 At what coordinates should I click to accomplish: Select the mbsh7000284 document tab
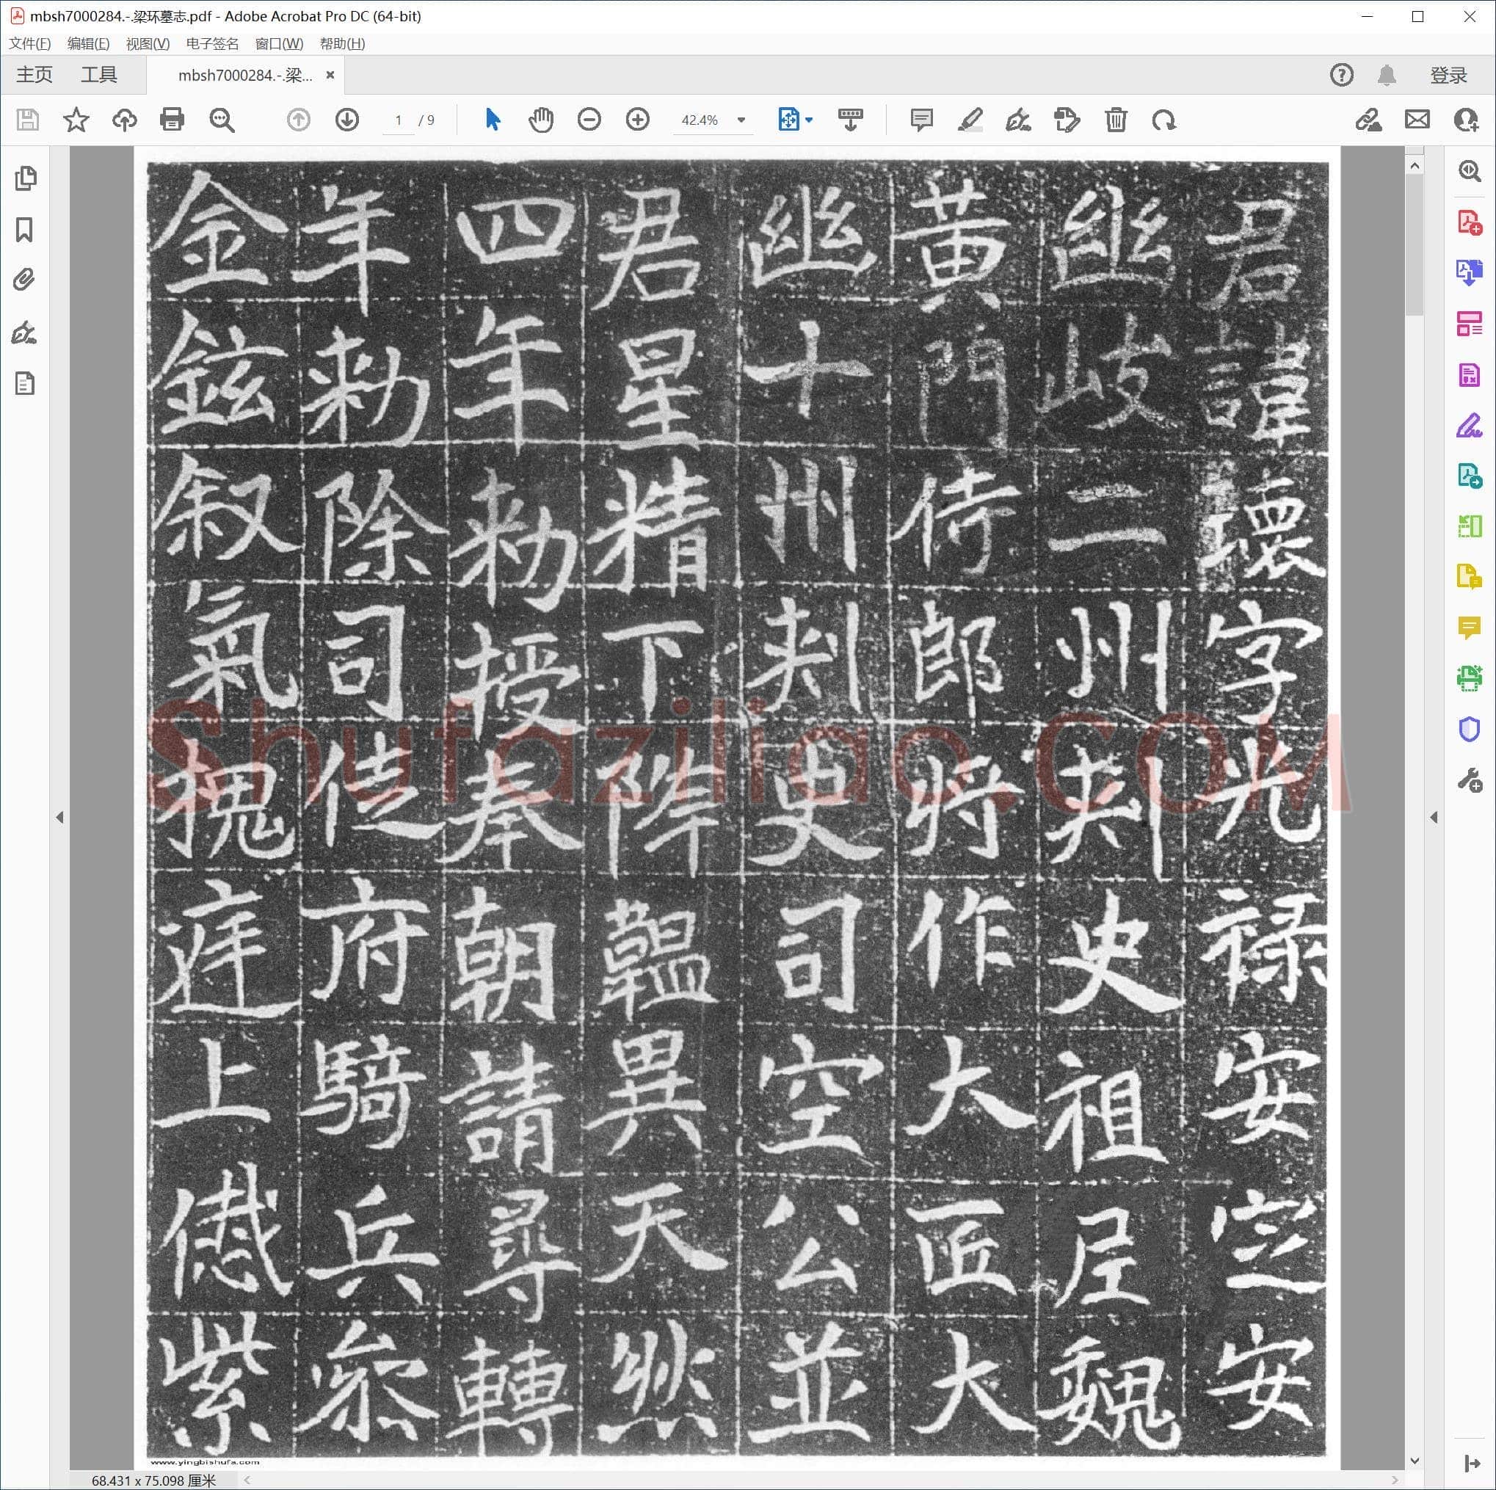click(244, 75)
